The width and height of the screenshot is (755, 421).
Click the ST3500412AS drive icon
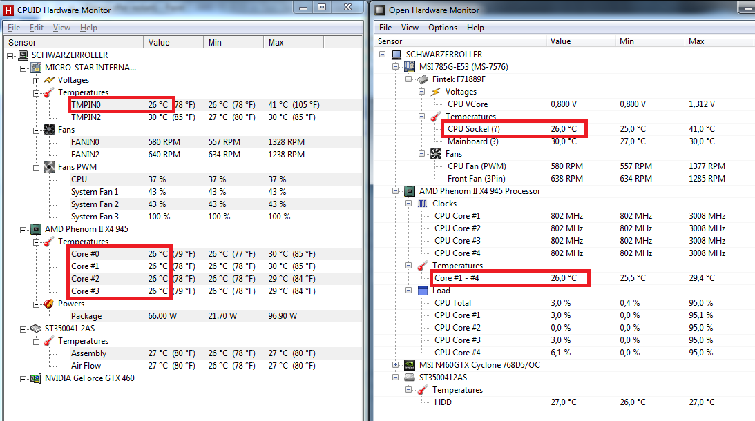tap(410, 378)
